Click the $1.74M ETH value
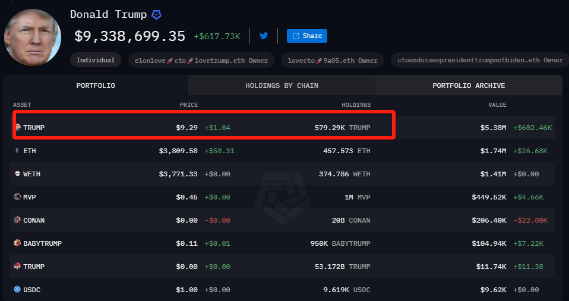Image resolution: width=569 pixels, height=301 pixels. (493, 151)
